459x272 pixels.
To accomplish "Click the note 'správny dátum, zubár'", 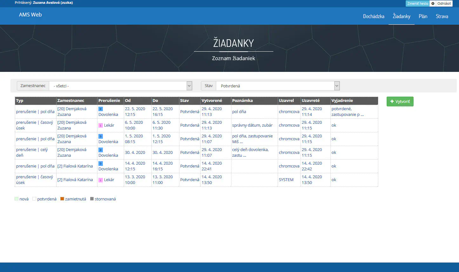I will point(252,125).
